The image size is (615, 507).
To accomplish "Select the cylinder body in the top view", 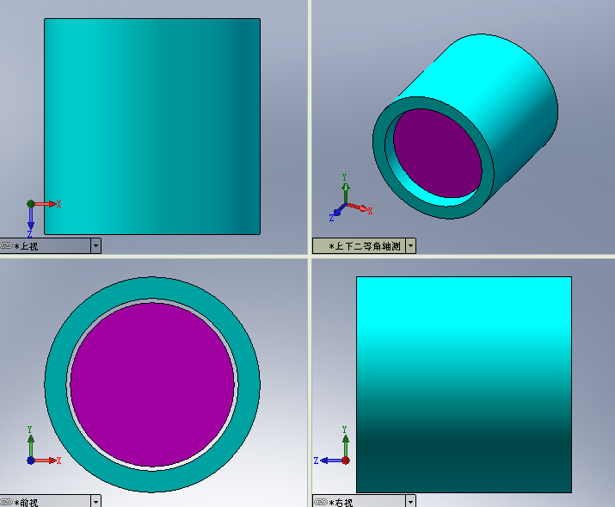I will click(152, 127).
